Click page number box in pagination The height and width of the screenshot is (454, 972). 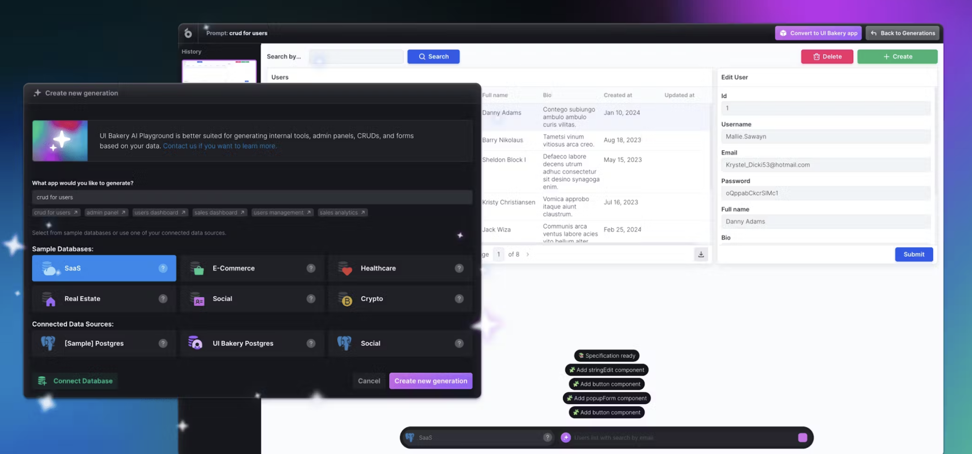coord(498,254)
